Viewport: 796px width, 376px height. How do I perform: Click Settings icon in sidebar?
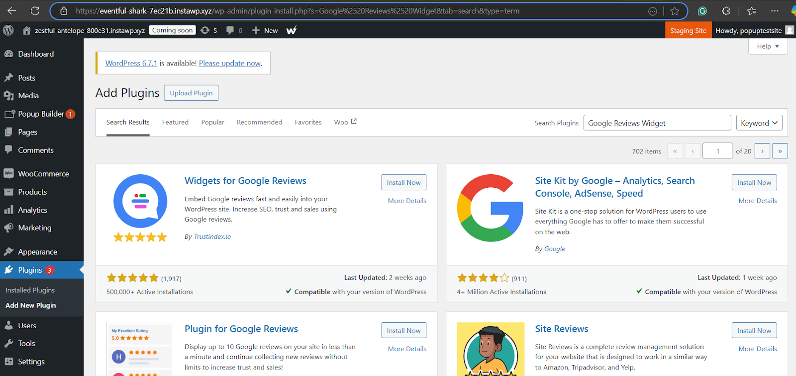[x=8, y=362]
